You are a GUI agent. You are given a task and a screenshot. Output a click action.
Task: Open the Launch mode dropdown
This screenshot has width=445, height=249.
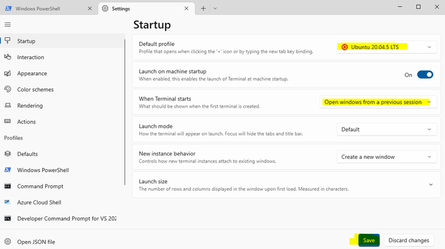(x=387, y=129)
